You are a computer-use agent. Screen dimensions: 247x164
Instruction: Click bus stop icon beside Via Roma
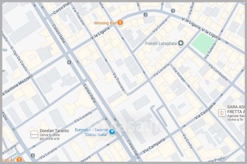tap(173, 11)
